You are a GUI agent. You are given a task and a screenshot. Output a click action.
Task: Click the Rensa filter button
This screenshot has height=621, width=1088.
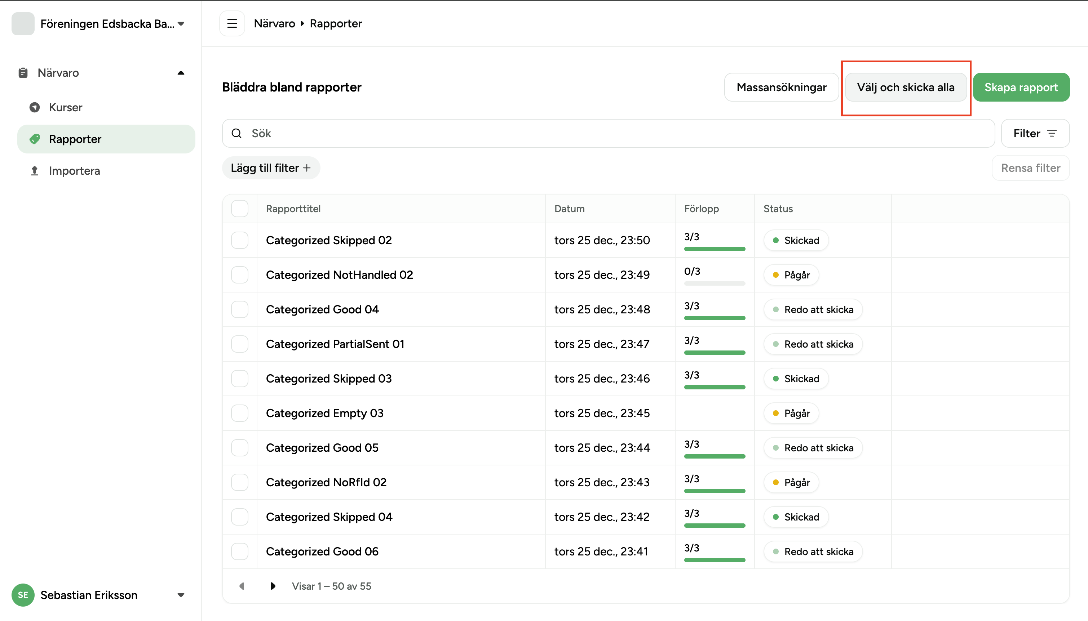click(x=1031, y=168)
